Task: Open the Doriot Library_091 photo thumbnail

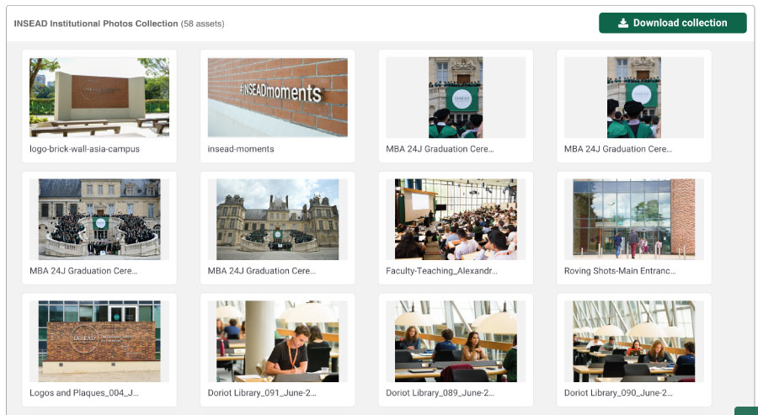Action: [x=277, y=341]
